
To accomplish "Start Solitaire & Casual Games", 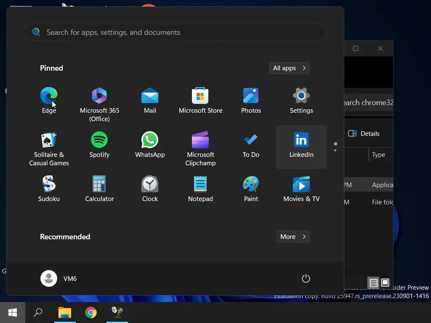I will coord(49,149).
